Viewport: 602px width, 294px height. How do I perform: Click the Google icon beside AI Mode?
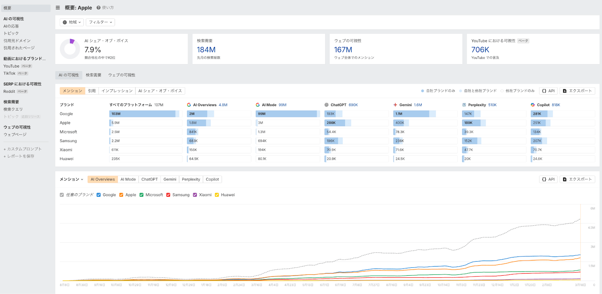[x=258, y=105]
